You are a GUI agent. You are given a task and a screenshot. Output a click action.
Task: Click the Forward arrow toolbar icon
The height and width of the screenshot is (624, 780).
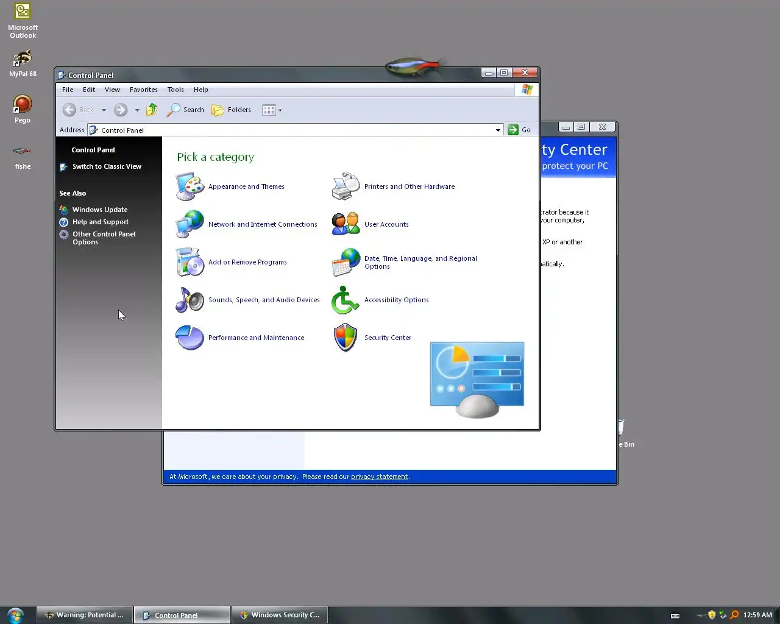(x=121, y=110)
